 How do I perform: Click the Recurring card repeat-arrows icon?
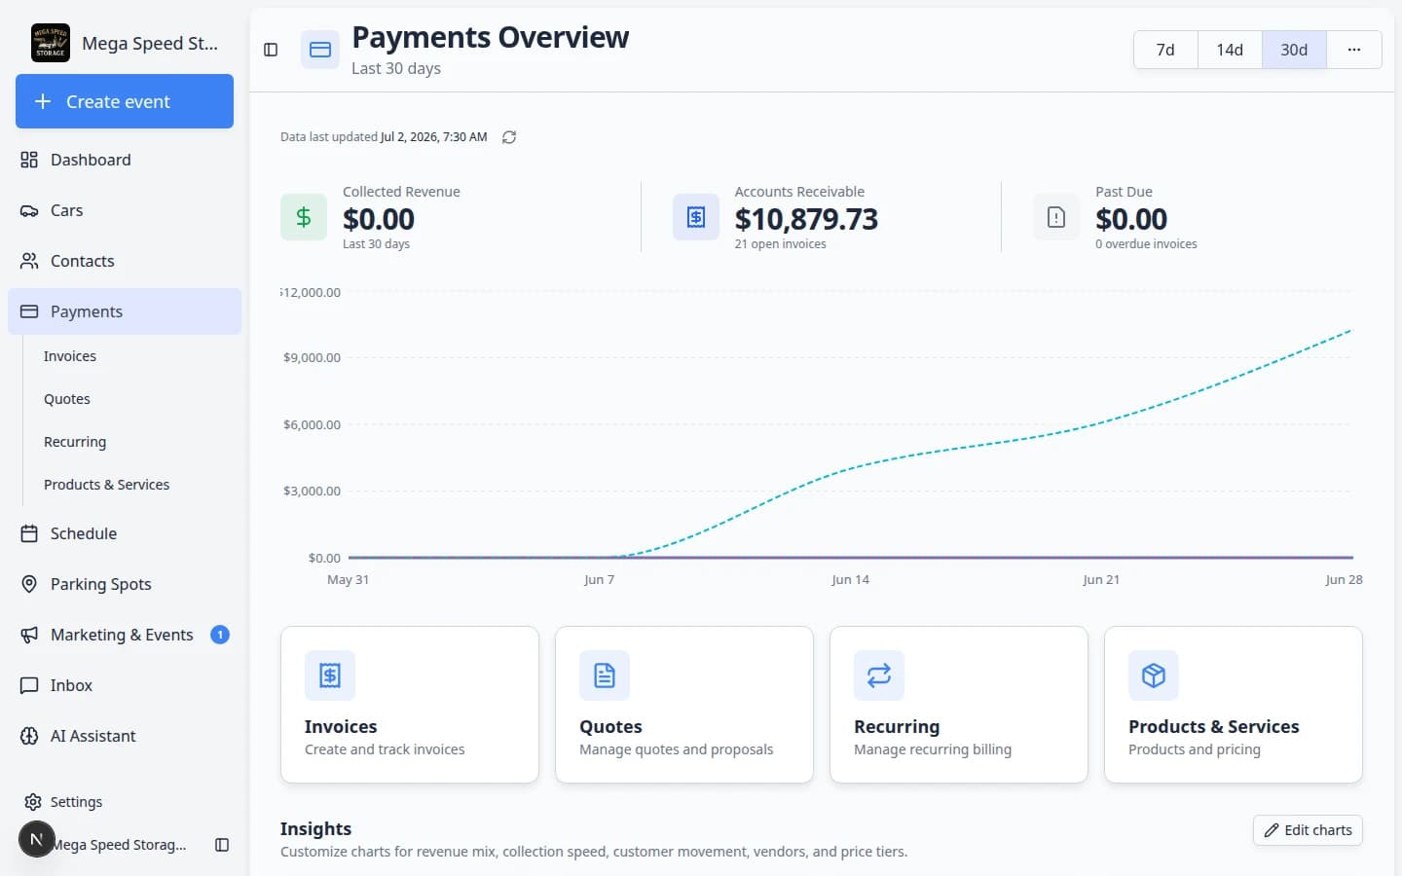point(879,675)
